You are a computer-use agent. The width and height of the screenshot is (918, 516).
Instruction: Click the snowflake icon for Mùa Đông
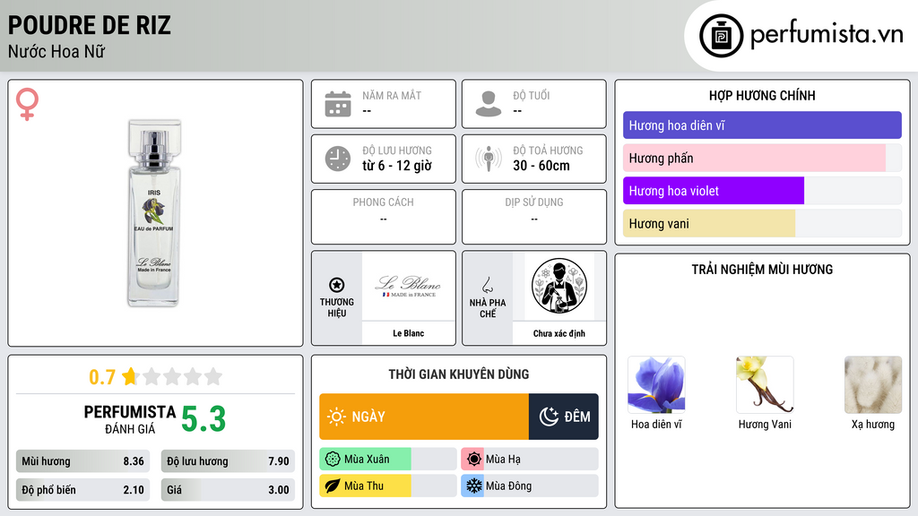pyautogui.click(x=474, y=486)
